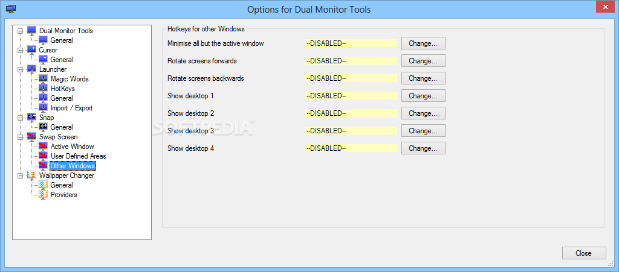This screenshot has height=272, width=619.
Task: Select the Swap Screen tree item
Action: pos(58,137)
